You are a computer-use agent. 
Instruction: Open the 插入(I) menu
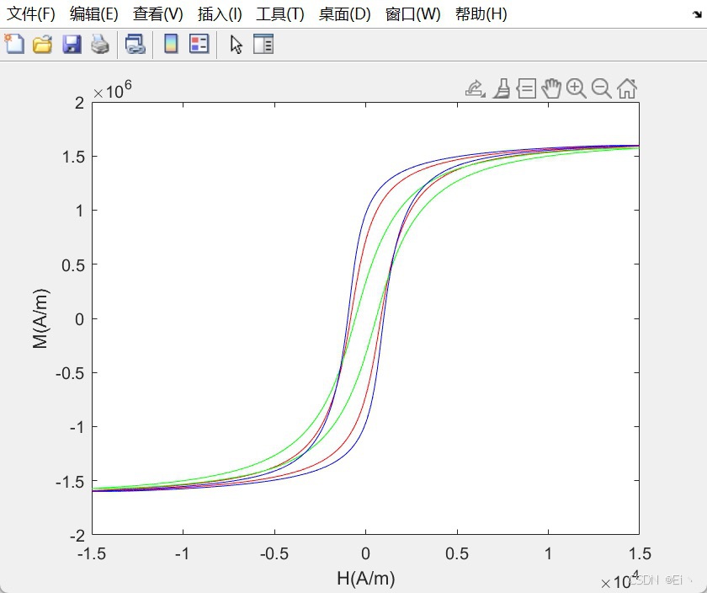(220, 14)
